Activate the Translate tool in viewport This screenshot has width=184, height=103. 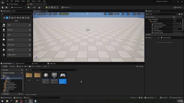[x=107, y=14]
